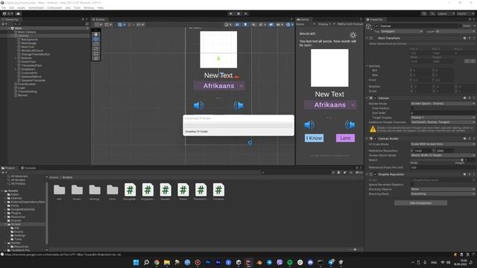Open the Screen Match Mode dropdown
Screen dimensions: 477x268
point(443,156)
